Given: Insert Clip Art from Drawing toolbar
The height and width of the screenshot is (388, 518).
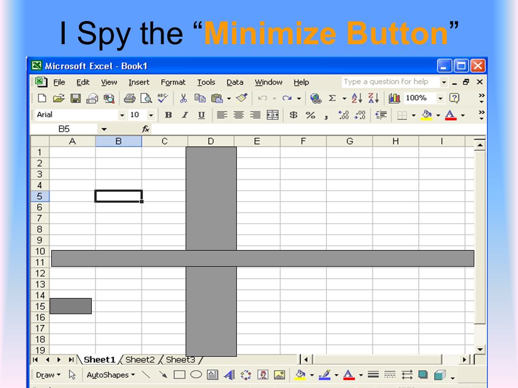Looking at the screenshot, I should pos(263,375).
